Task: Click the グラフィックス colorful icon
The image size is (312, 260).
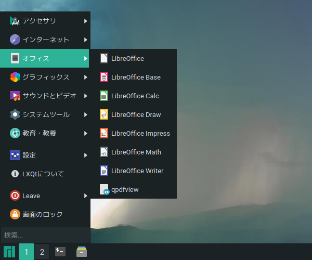Action: coord(15,77)
